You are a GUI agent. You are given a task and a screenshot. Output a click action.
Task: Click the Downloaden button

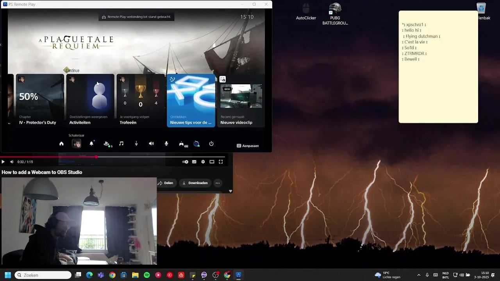click(x=195, y=183)
